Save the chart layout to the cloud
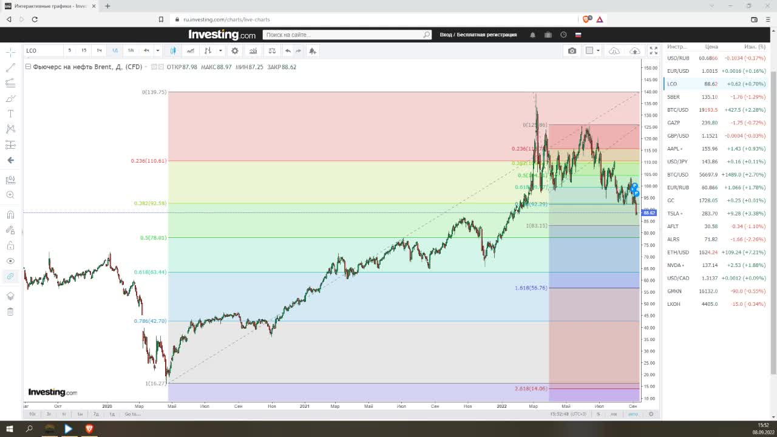Screen dimensions: 777x437 pos(635,51)
